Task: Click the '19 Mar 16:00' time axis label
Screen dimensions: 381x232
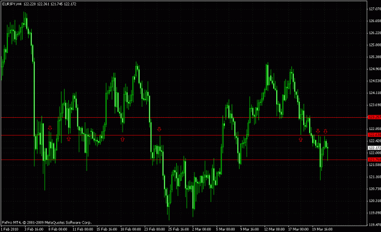Action: tap(322, 229)
